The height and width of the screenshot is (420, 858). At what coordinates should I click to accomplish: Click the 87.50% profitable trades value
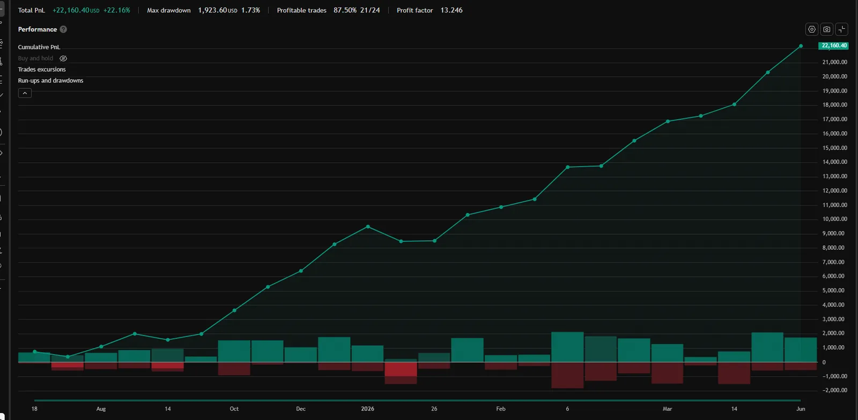[x=345, y=10]
